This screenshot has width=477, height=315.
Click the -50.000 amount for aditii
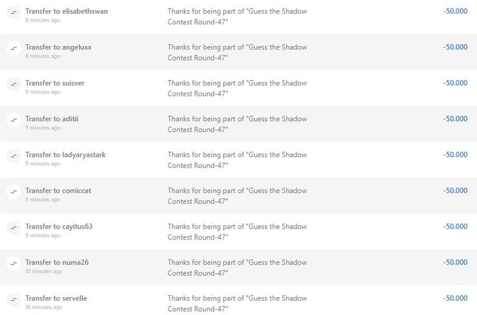coord(455,119)
